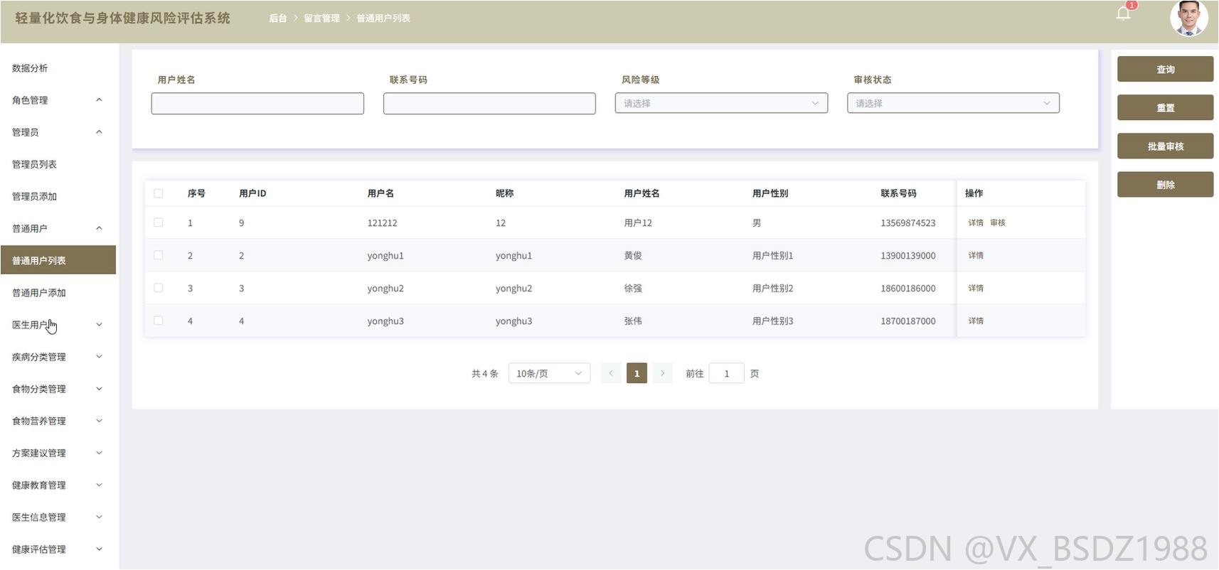Select 普通用户列表 in the sidebar
The width and height of the screenshot is (1219, 570).
point(58,260)
